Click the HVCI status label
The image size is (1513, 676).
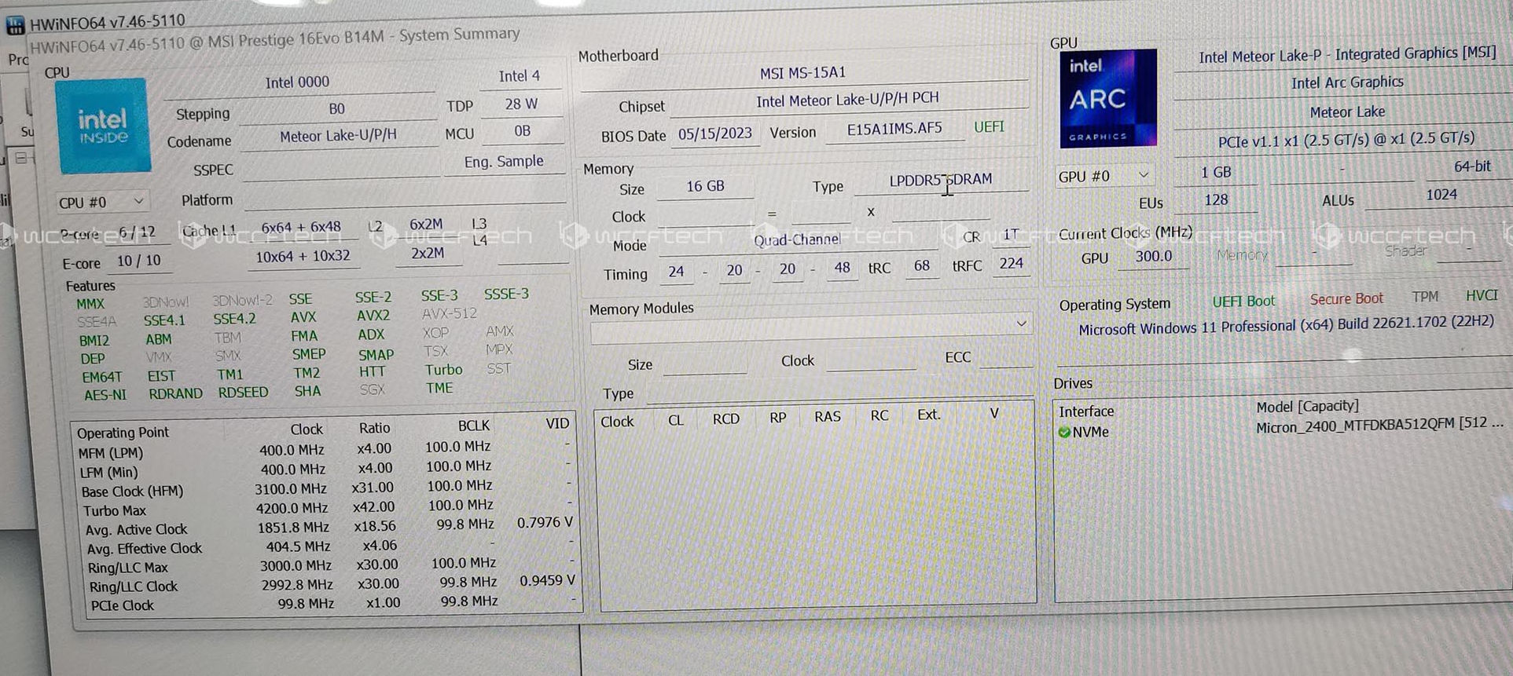(1481, 295)
